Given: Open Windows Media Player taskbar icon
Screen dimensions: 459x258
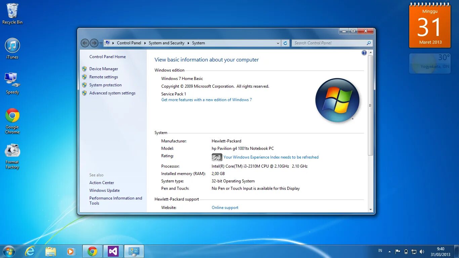Looking at the screenshot, I should (x=71, y=251).
